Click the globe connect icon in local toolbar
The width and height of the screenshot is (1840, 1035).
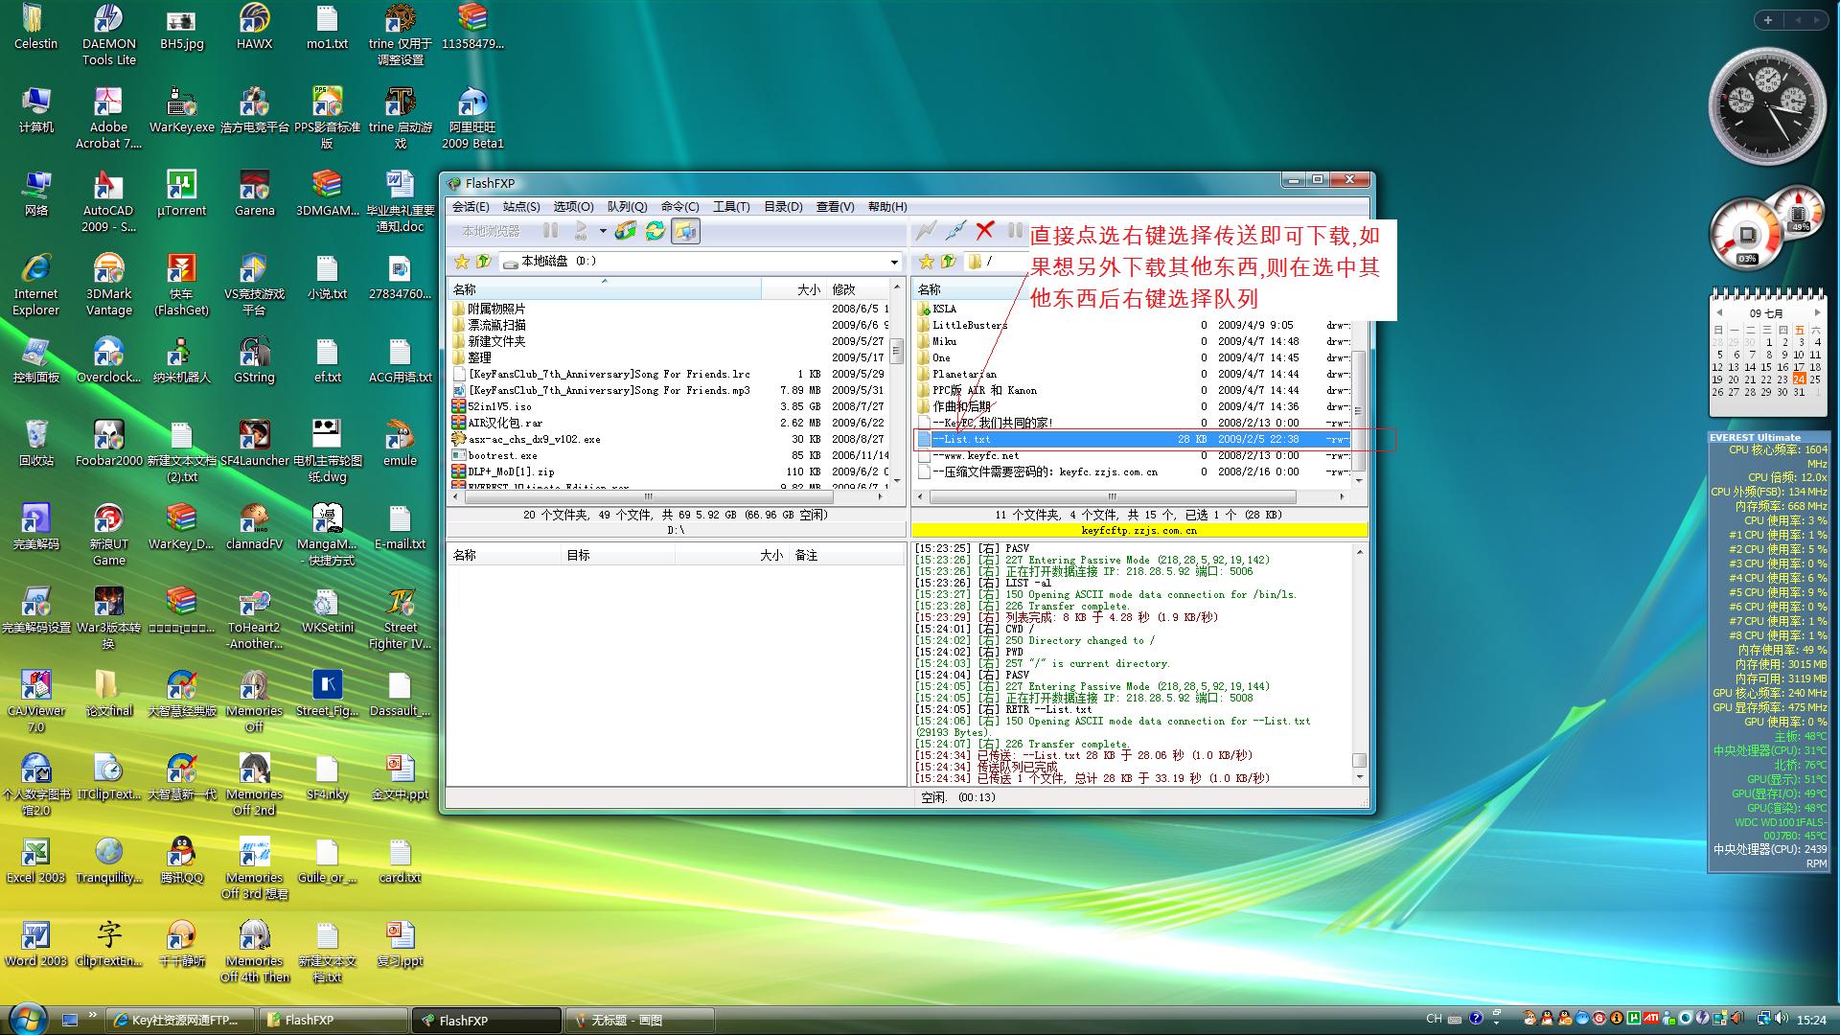[x=626, y=231]
